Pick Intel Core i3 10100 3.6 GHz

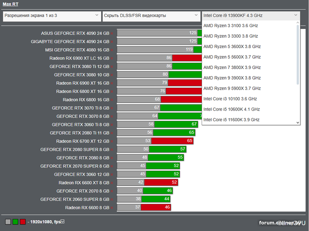tap(249, 99)
